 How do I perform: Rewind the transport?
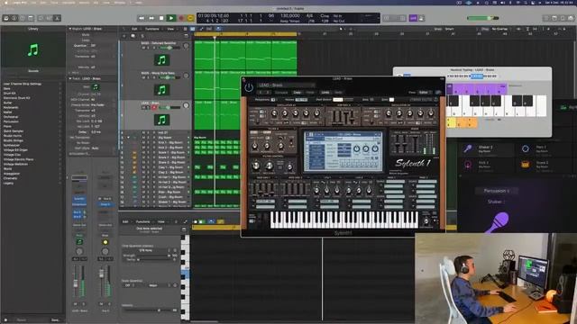click(142, 18)
